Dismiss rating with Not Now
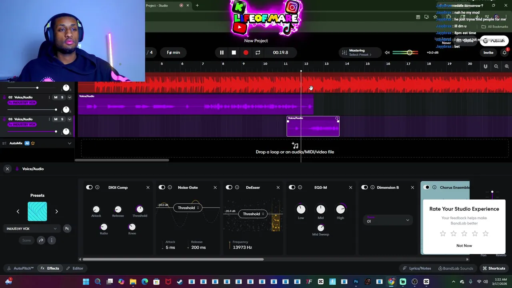The height and width of the screenshot is (288, 512). point(464,246)
